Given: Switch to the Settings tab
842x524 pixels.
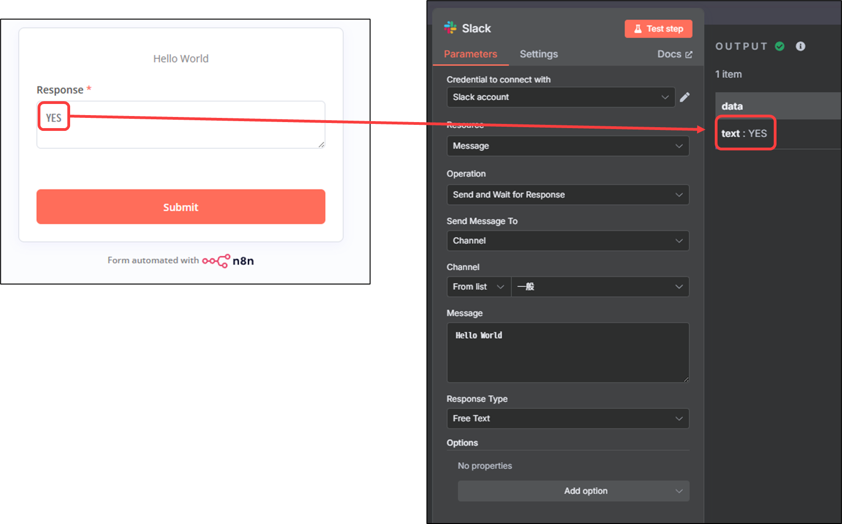Looking at the screenshot, I should click(539, 54).
